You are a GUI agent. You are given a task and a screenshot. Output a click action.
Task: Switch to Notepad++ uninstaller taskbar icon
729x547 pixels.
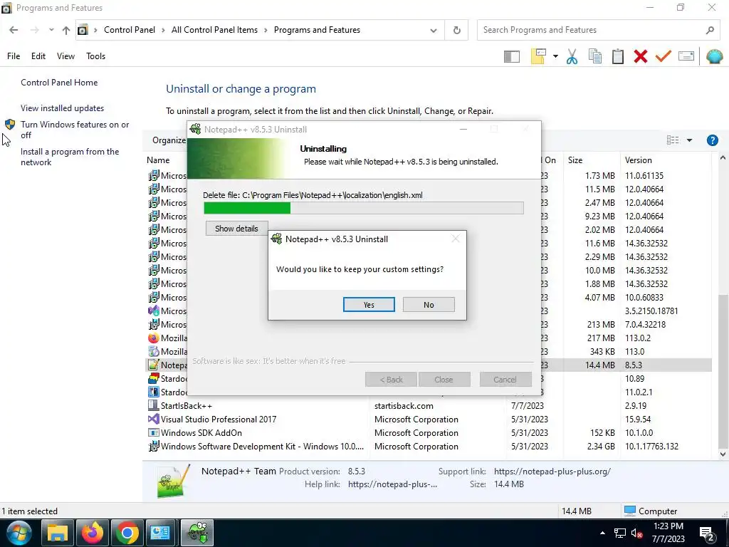[x=197, y=533]
